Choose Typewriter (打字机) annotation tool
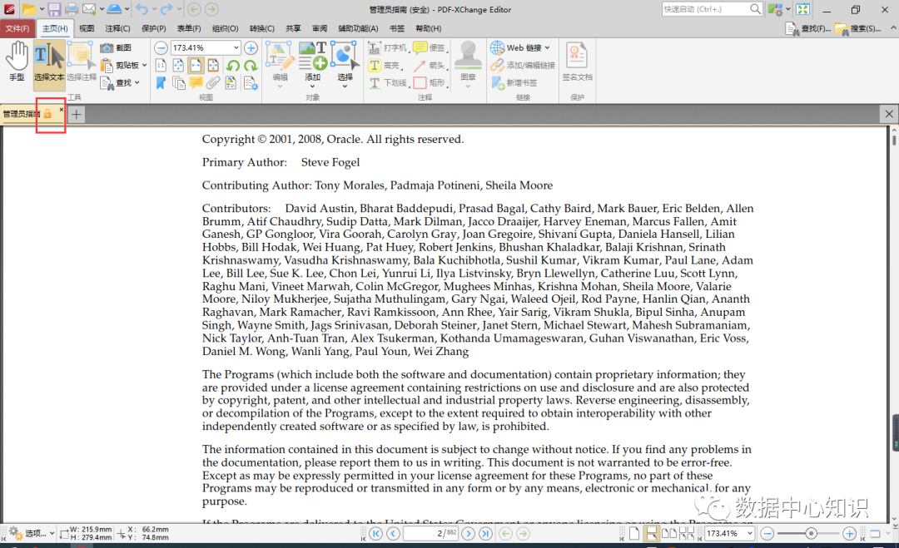The height and width of the screenshot is (548, 899). pos(388,48)
